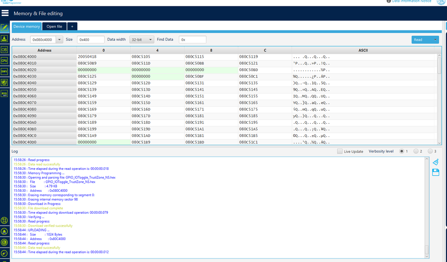Click log line 'Erasing internal memory sector 98'
447x262 pixels.
point(46,199)
